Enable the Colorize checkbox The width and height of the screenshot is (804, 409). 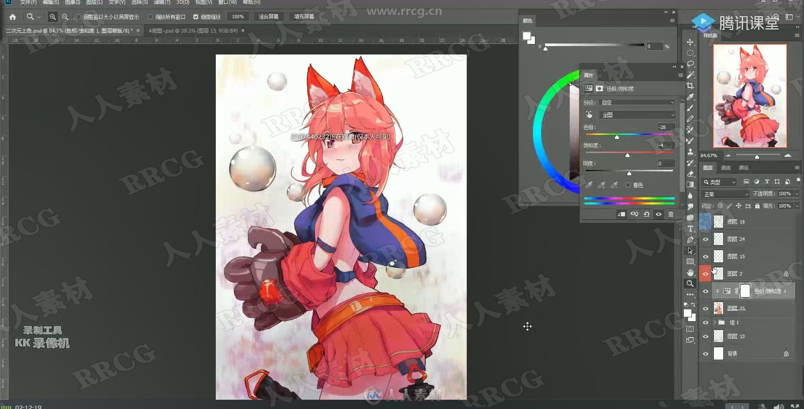[628, 185]
